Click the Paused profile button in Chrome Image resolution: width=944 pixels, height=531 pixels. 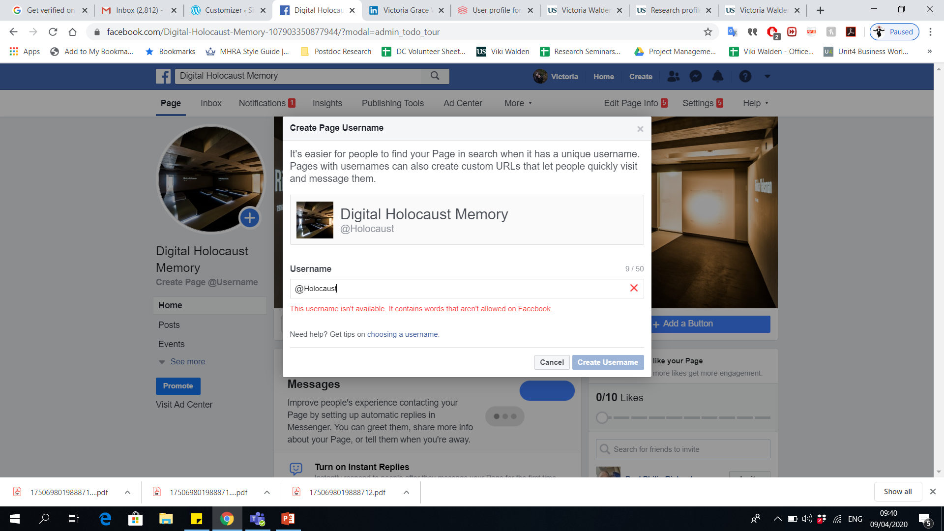[x=894, y=32]
